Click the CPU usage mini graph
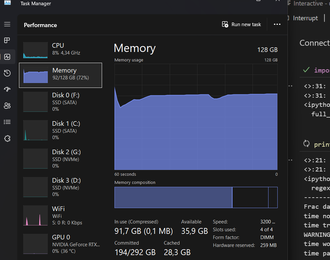The height and width of the screenshot is (260, 330). pyautogui.click(x=35, y=50)
